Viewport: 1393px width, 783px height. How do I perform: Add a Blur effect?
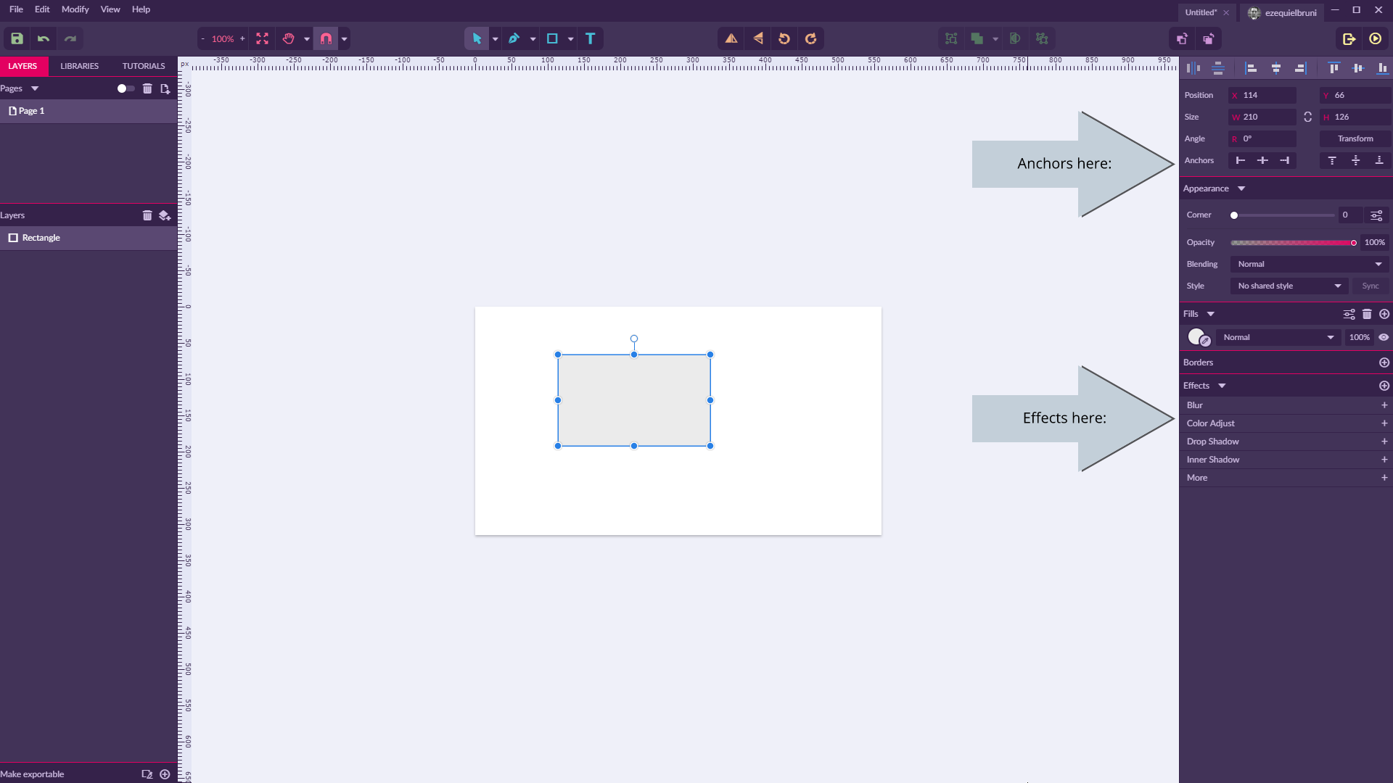(x=1384, y=406)
